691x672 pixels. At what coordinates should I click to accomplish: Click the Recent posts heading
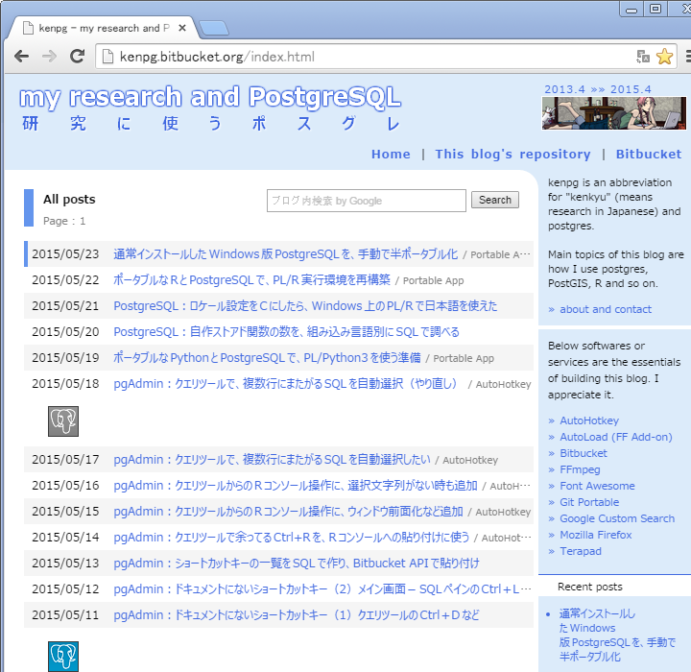coord(590,587)
